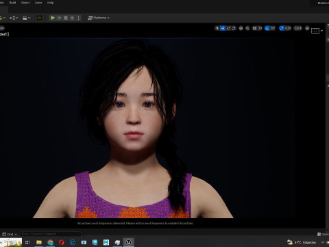Click the Skip/Advance frame button
The image size is (329, 247).
pos(60,18)
